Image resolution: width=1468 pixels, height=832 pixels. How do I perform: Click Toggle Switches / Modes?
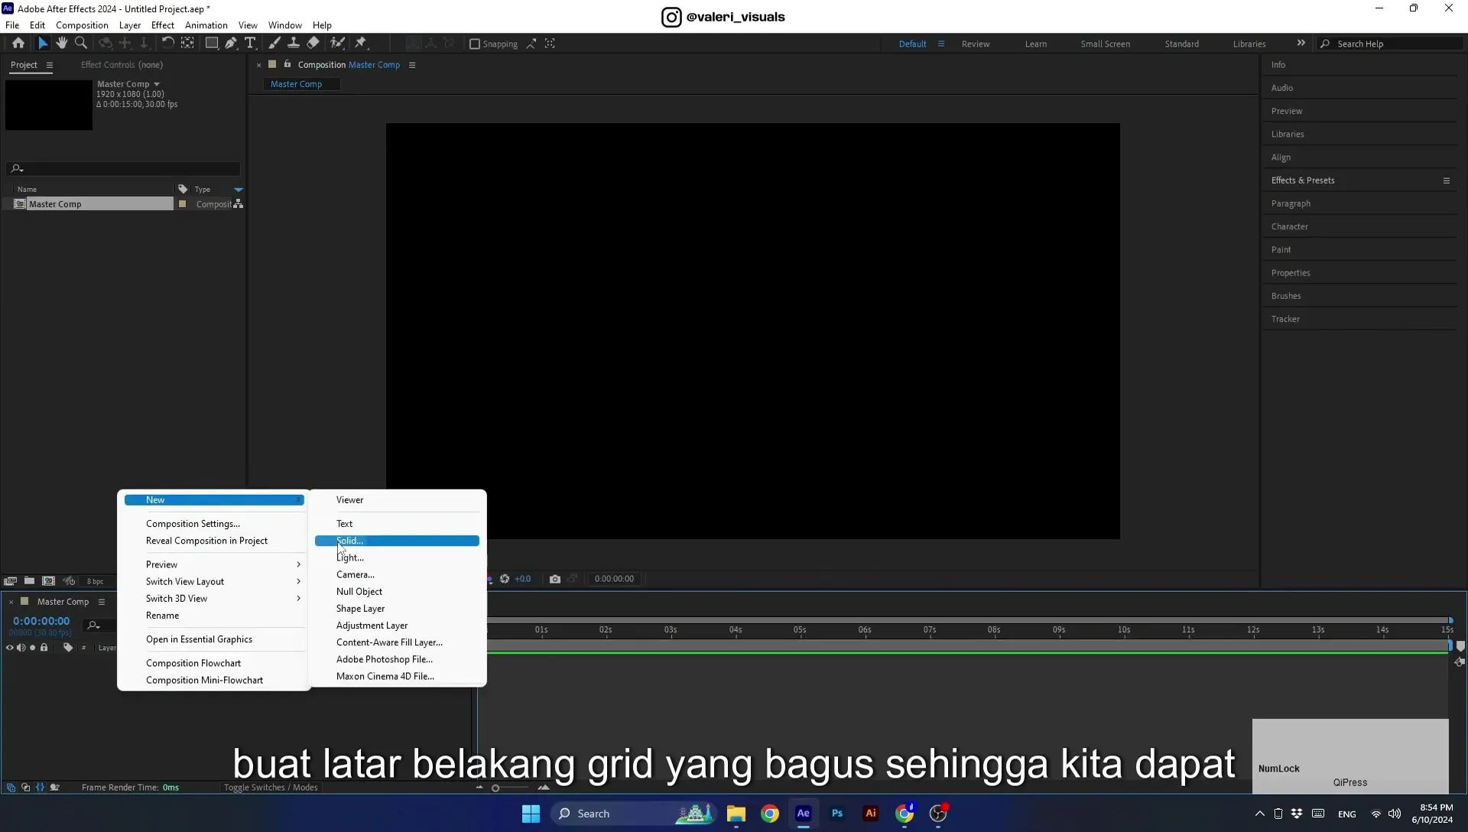pos(271,788)
